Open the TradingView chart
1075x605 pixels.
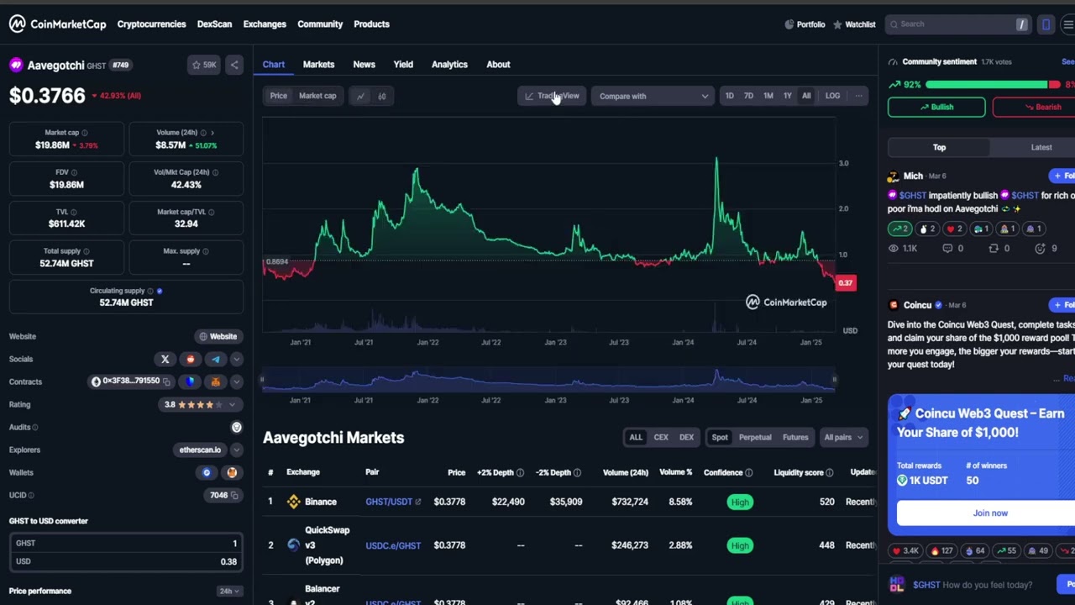(552, 96)
